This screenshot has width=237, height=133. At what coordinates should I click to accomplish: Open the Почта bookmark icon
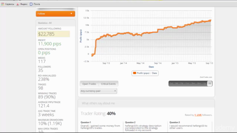31,4
